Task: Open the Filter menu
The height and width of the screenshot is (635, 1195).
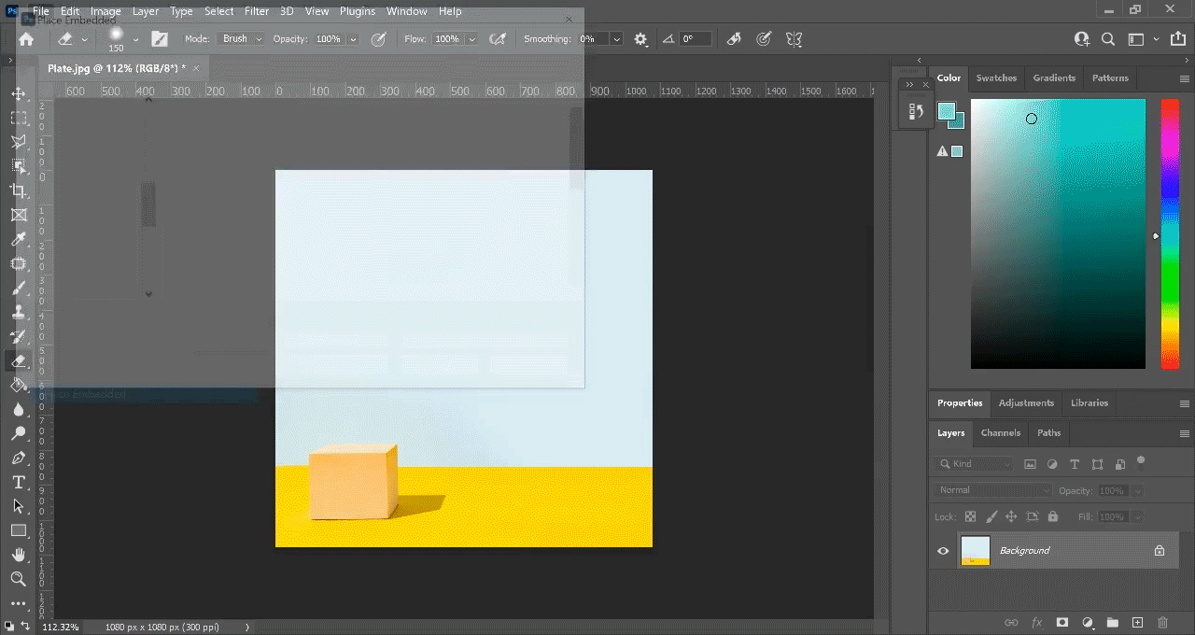Action: click(x=257, y=11)
